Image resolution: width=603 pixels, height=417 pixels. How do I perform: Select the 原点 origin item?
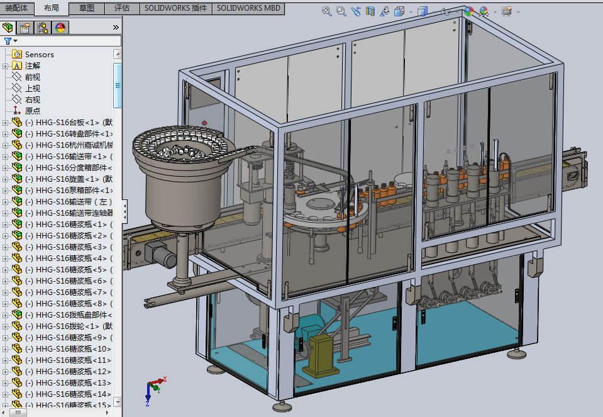click(x=33, y=111)
